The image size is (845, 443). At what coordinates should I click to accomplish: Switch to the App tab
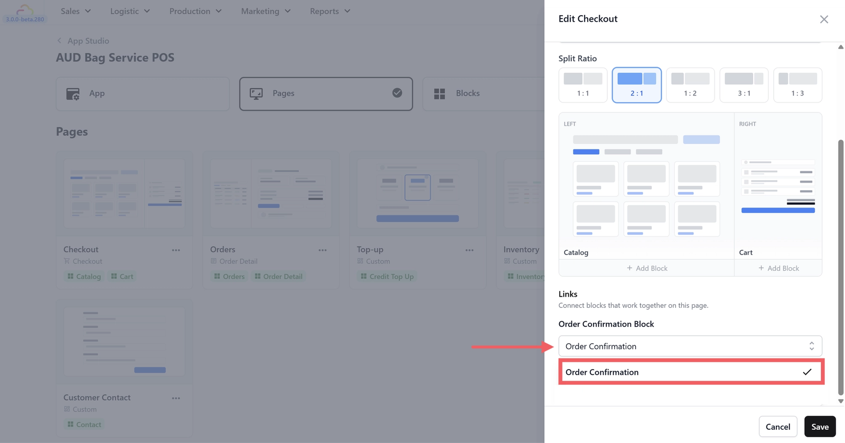coord(143,93)
